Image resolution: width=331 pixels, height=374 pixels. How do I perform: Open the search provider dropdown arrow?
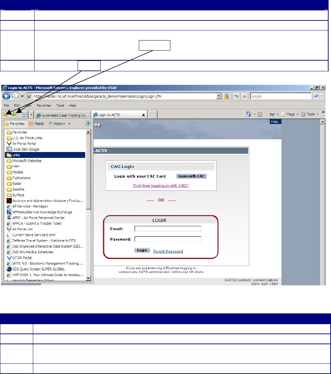pos(322,96)
